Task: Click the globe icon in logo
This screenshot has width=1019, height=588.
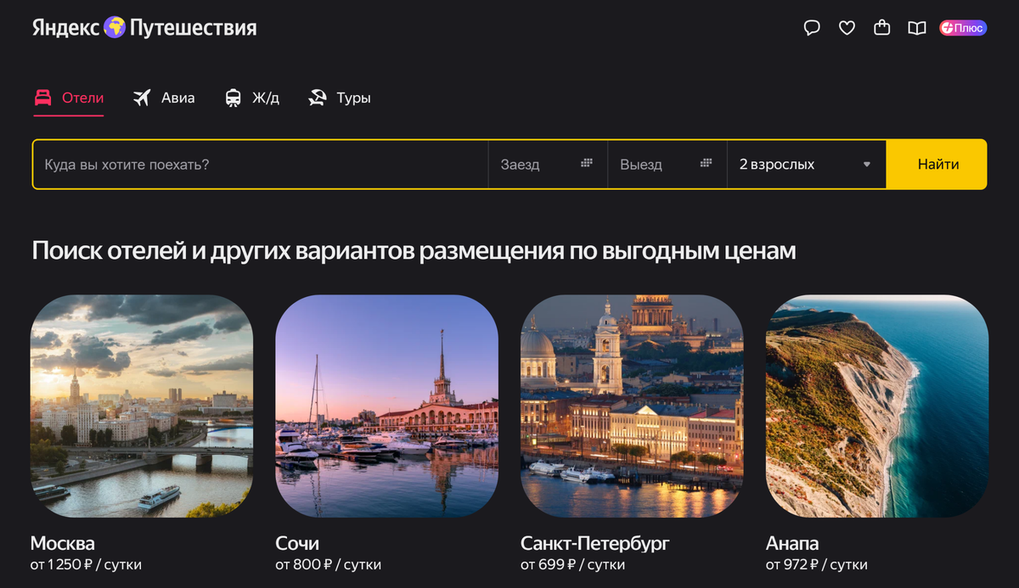Action: point(115,27)
